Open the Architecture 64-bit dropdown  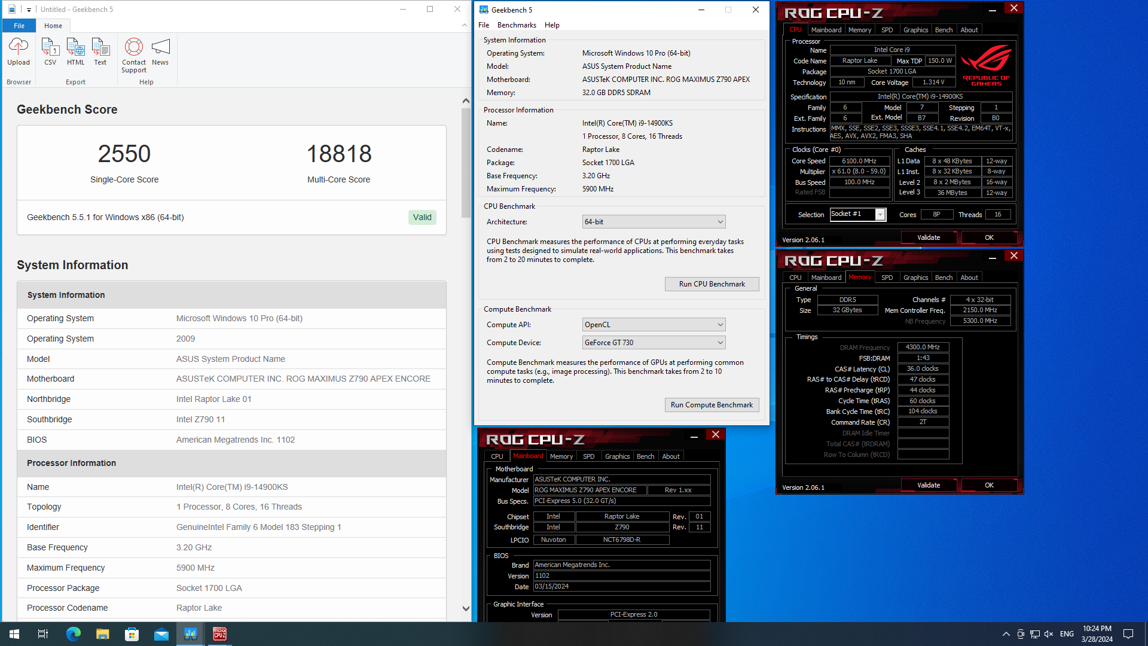pyautogui.click(x=654, y=222)
